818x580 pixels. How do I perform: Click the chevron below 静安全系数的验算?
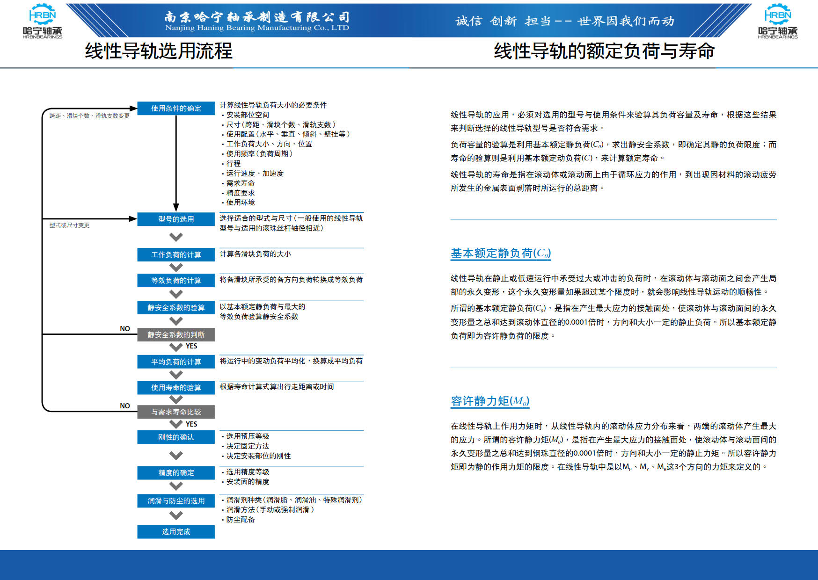[176, 321]
